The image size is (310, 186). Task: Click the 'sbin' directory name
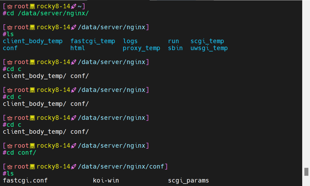(x=175, y=48)
